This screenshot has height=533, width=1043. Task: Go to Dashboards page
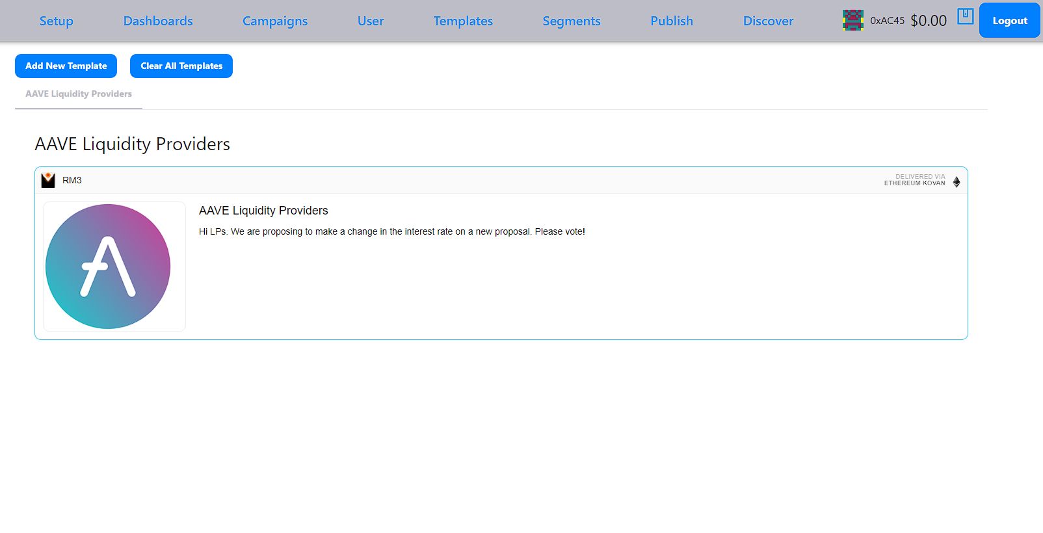(x=158, y=21)
